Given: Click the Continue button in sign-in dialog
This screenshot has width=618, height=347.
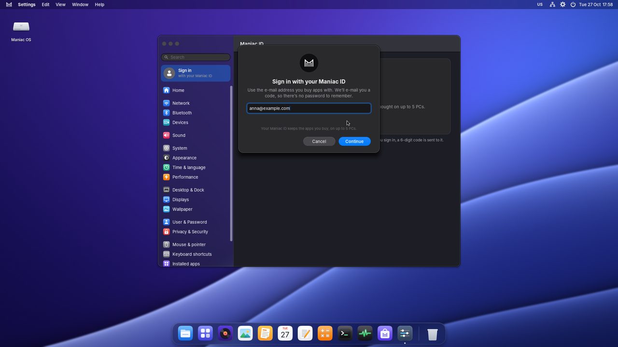Looking at the screenshot, I should (354, 141).
